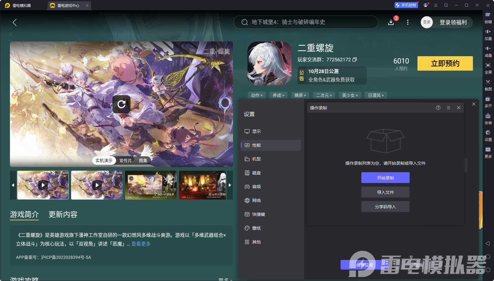494x281 pixels.
Task: Switch to the 磁盘 settings section
Action: point(257,173)
